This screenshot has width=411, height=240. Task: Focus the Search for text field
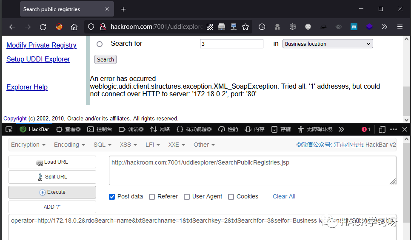click(231, 44)
